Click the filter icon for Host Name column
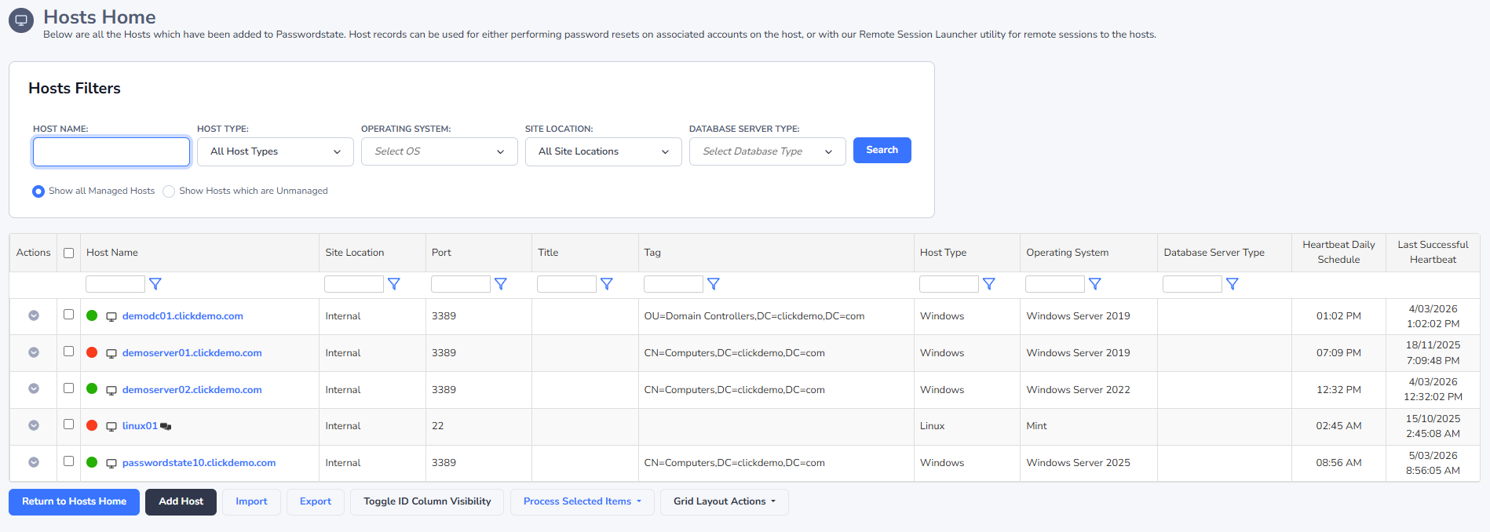The image size is (1490, 532). pyautogui.click(x=155, y=284)
